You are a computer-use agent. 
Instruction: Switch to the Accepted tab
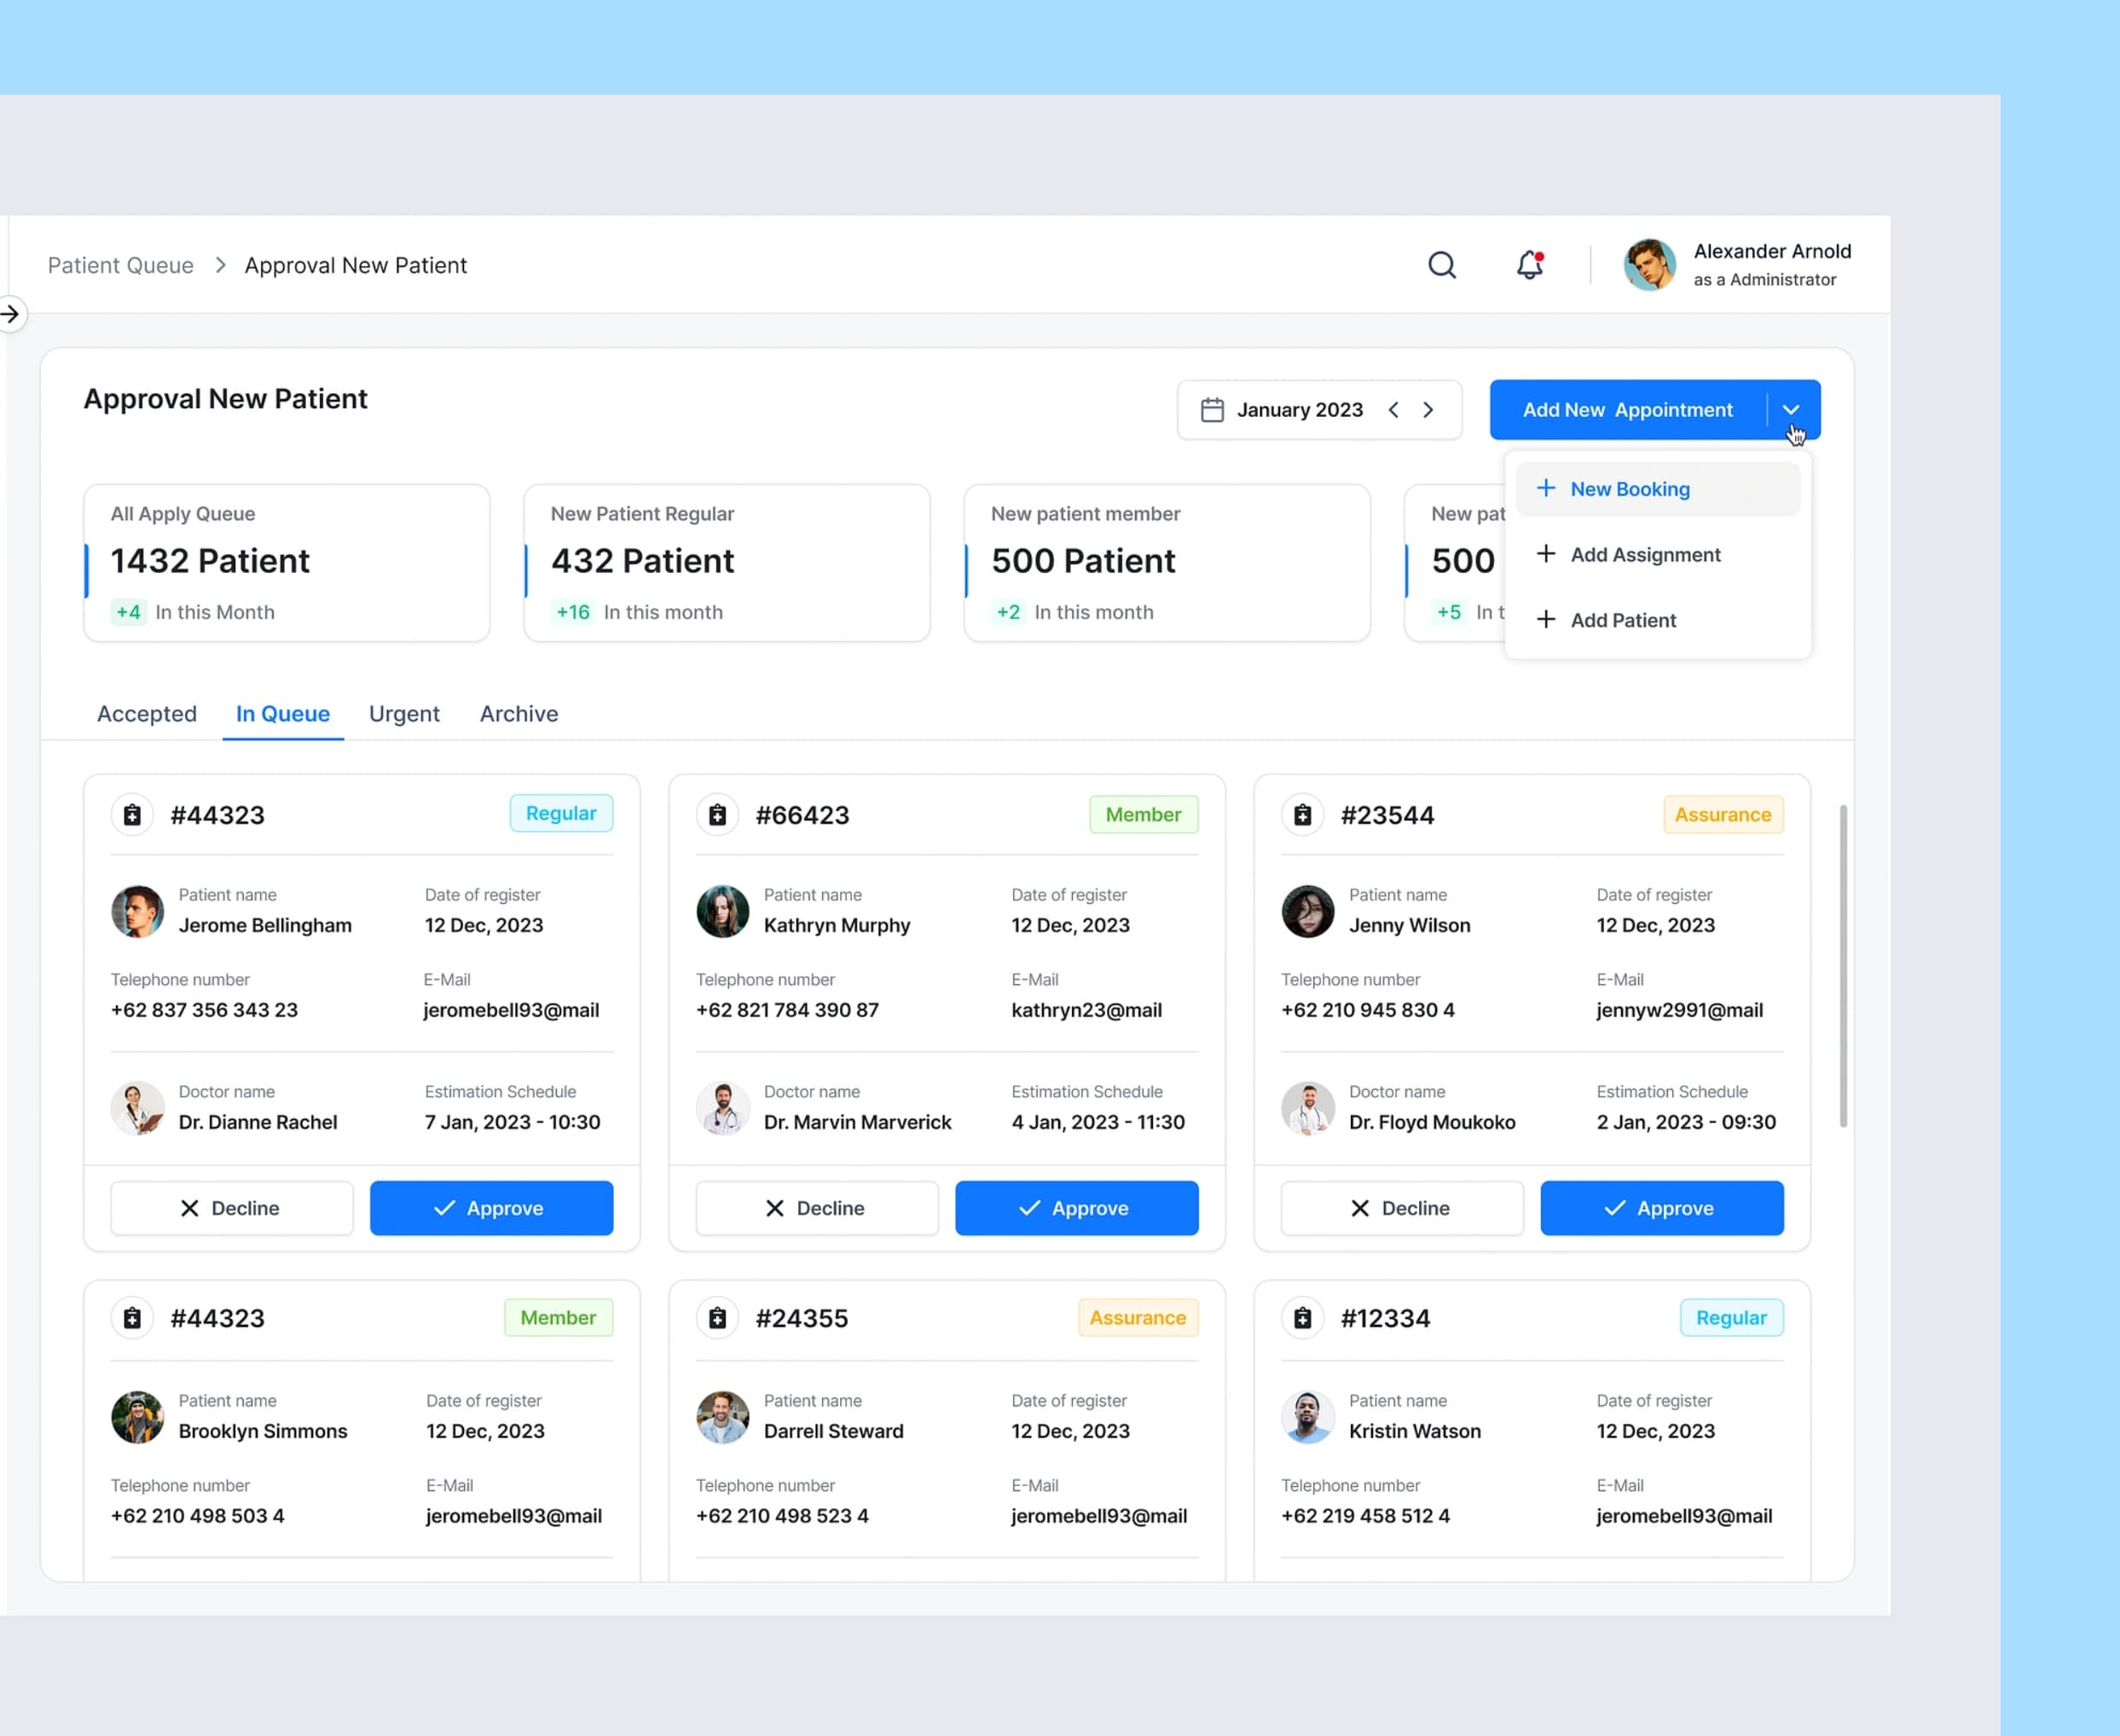(x=147, y=714)
